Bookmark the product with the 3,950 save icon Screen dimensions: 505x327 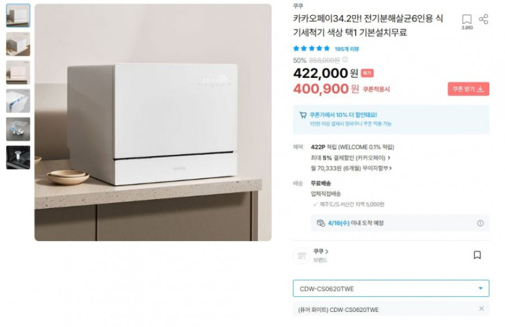[467, 19]
